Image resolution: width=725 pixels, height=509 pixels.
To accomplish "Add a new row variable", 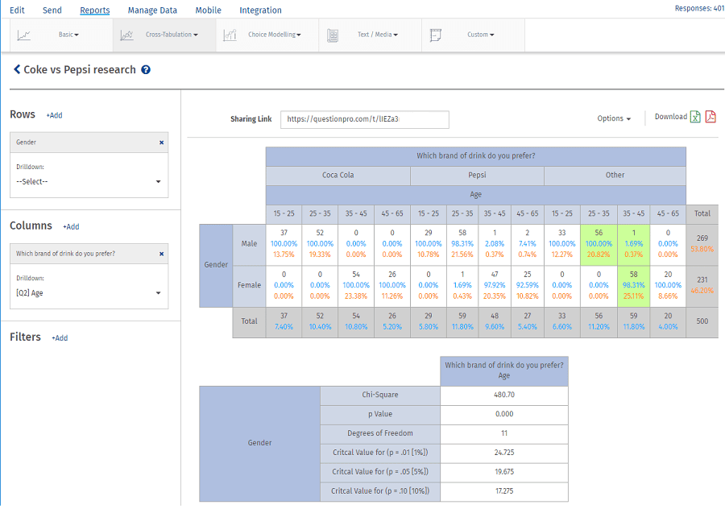I will 54,116.
